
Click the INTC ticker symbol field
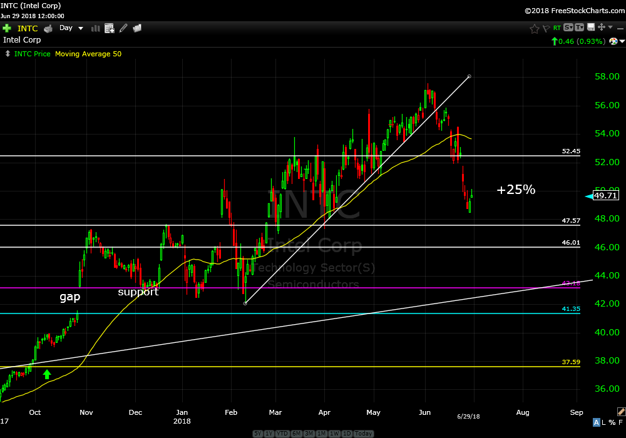[28, 28]
